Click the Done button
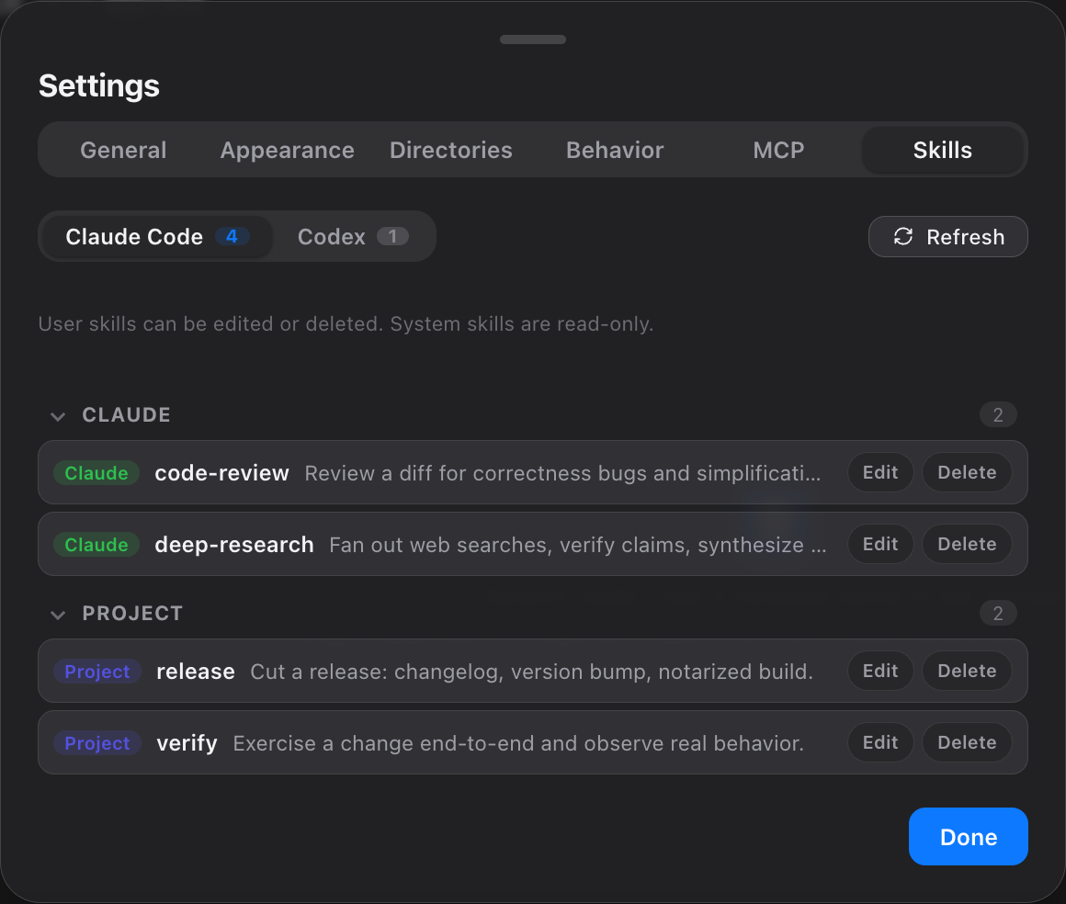The width and height of the screenshot is (1066, 904). tap(968, 837)
